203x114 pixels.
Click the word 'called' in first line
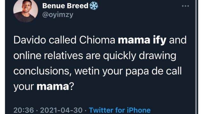tap(62, 40)
